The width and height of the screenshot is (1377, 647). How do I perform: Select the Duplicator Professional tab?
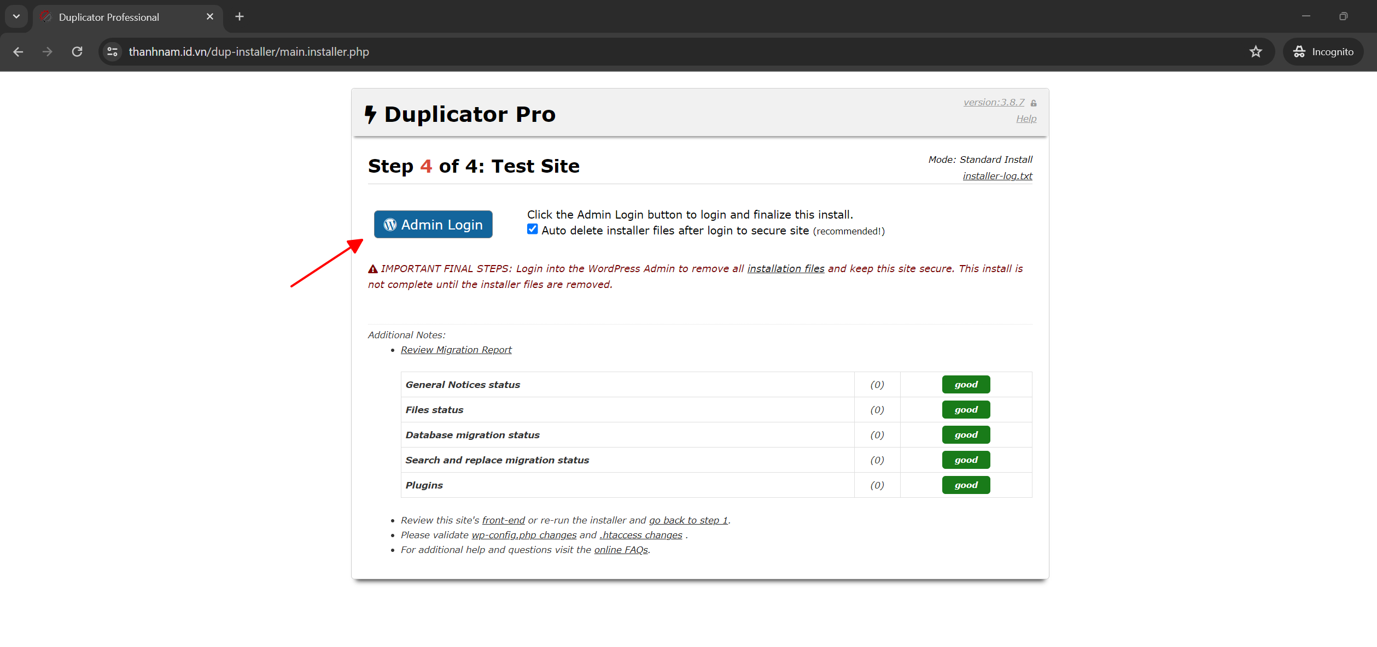pyautogui.click(x=128, y=17)
